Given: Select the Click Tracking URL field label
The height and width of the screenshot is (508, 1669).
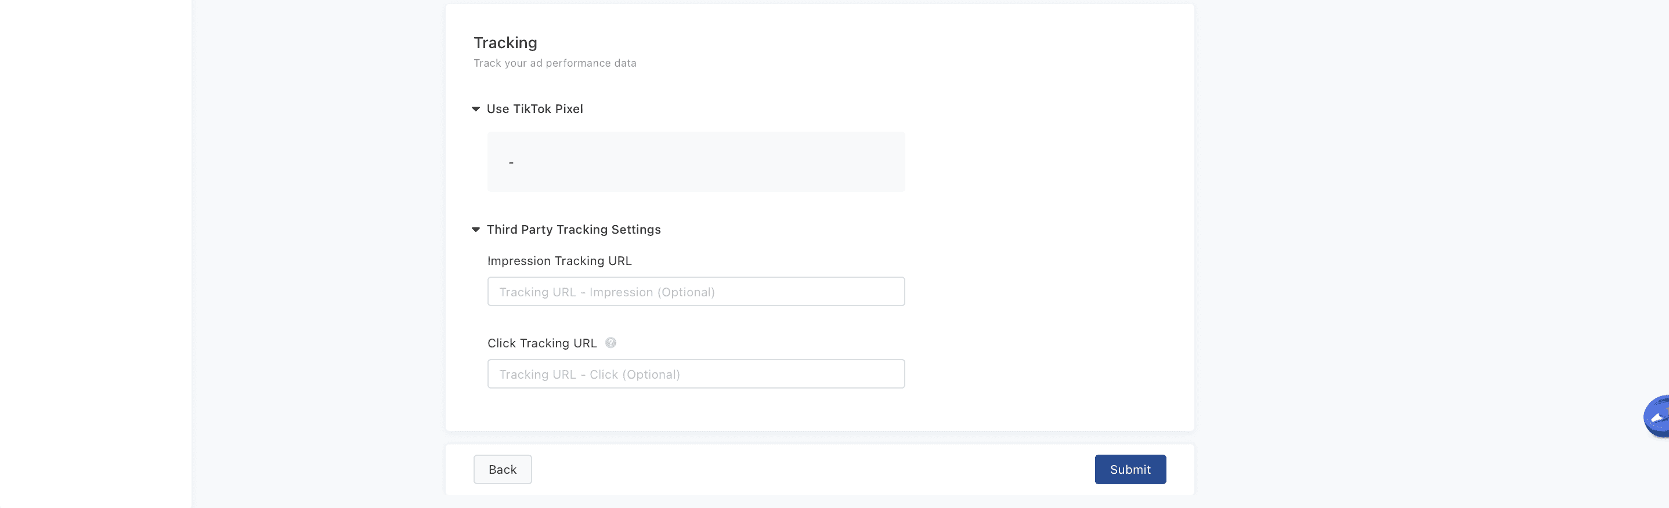Looking at the screenshot, I should coord(541,343).
